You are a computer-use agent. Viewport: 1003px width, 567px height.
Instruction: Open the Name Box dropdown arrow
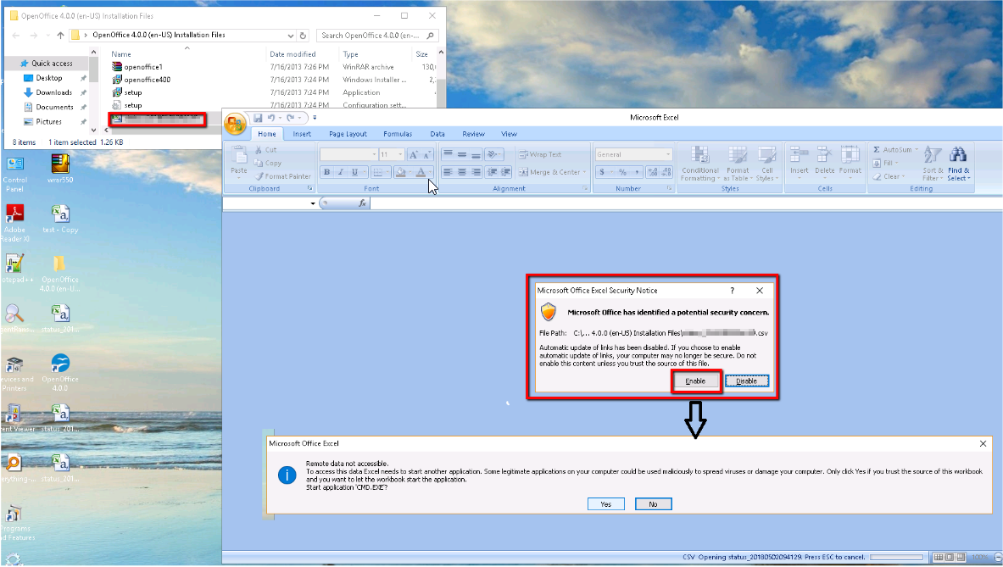[x=313, y=203]
